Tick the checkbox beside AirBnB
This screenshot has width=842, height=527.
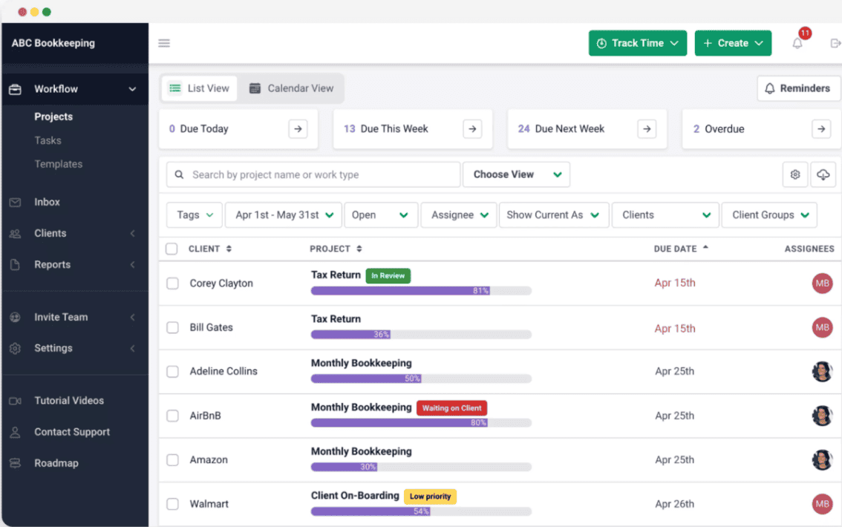coord(172,416)
